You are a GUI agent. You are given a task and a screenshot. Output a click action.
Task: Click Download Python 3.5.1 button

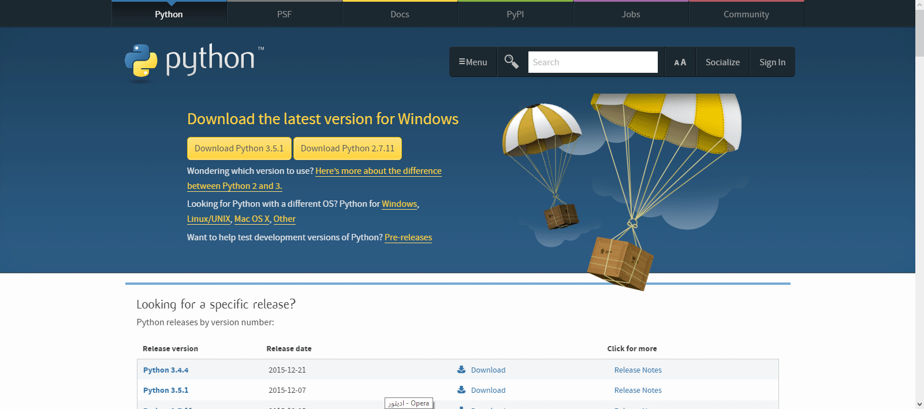239,148
